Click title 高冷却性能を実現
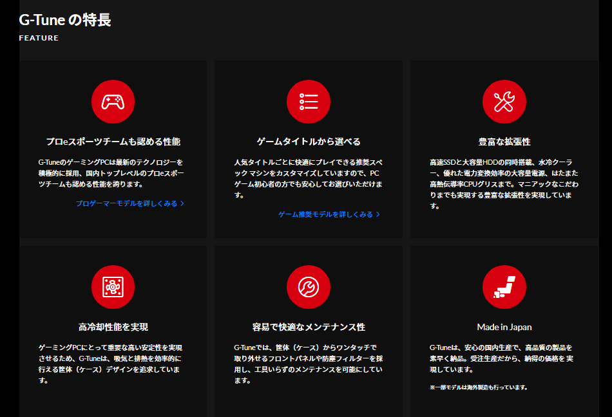Screen dimensions: 612x417 pyautogui.click(x=113, y=327)
